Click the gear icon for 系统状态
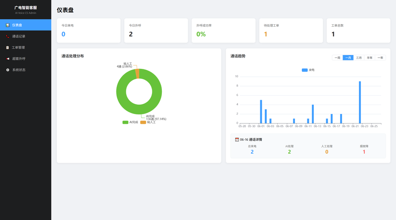The width and height of the screenshot is (396, 220). 7,70
